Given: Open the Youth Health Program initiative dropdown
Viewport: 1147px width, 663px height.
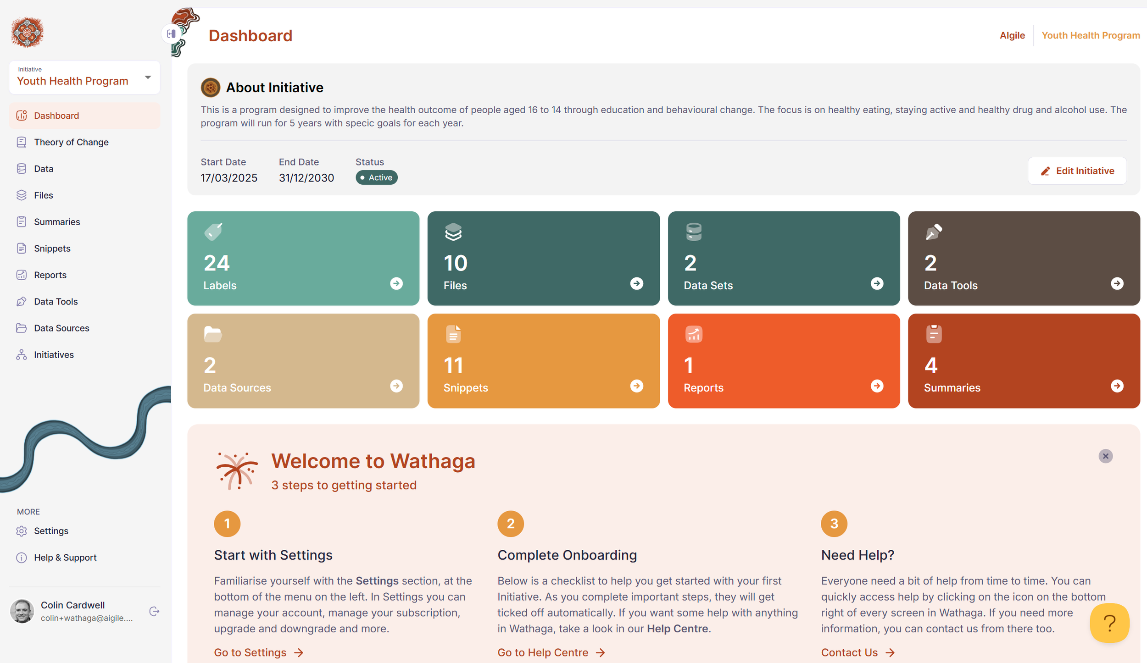Looking at the screenshot, I should coord(84,77).
